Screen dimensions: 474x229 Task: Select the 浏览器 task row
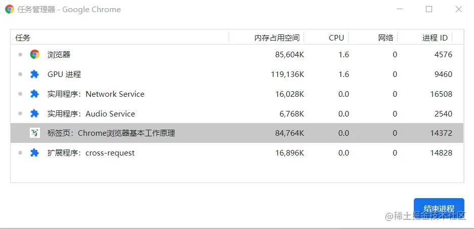(237, 55)
